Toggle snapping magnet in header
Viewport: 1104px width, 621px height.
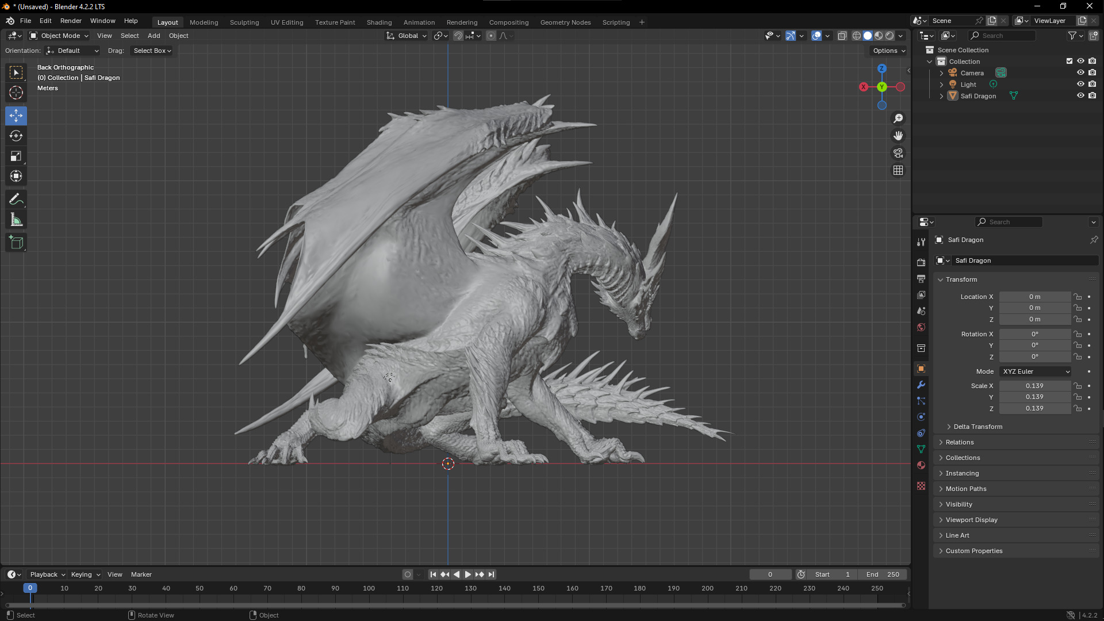[x=458, y=36]
